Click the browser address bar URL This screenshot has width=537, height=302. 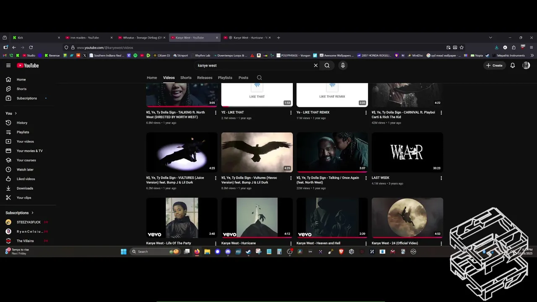[105, 48]
